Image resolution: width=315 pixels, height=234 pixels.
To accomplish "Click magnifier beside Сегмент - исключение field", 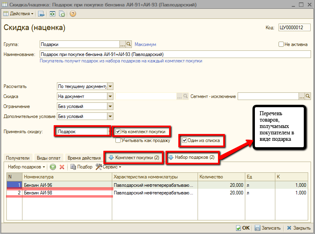I will click(x=308, y=96).
